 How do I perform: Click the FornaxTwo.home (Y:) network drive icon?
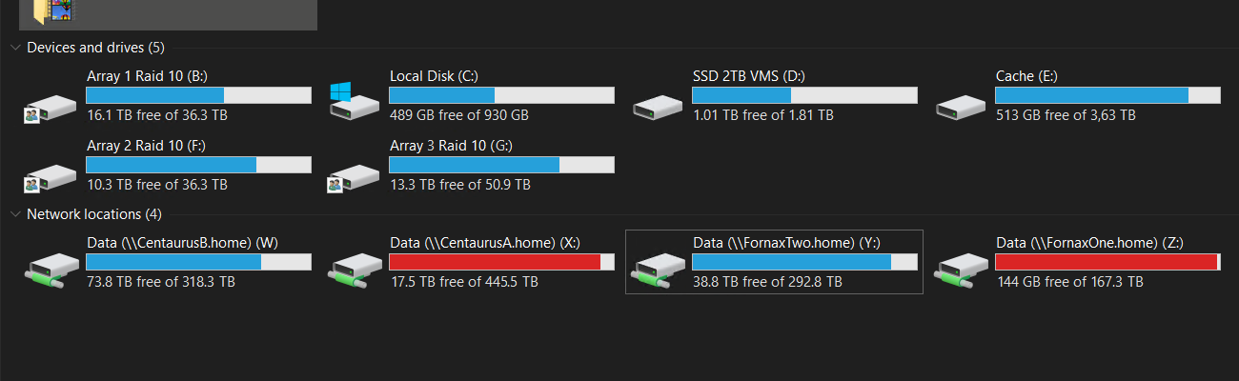coord(657,271)
